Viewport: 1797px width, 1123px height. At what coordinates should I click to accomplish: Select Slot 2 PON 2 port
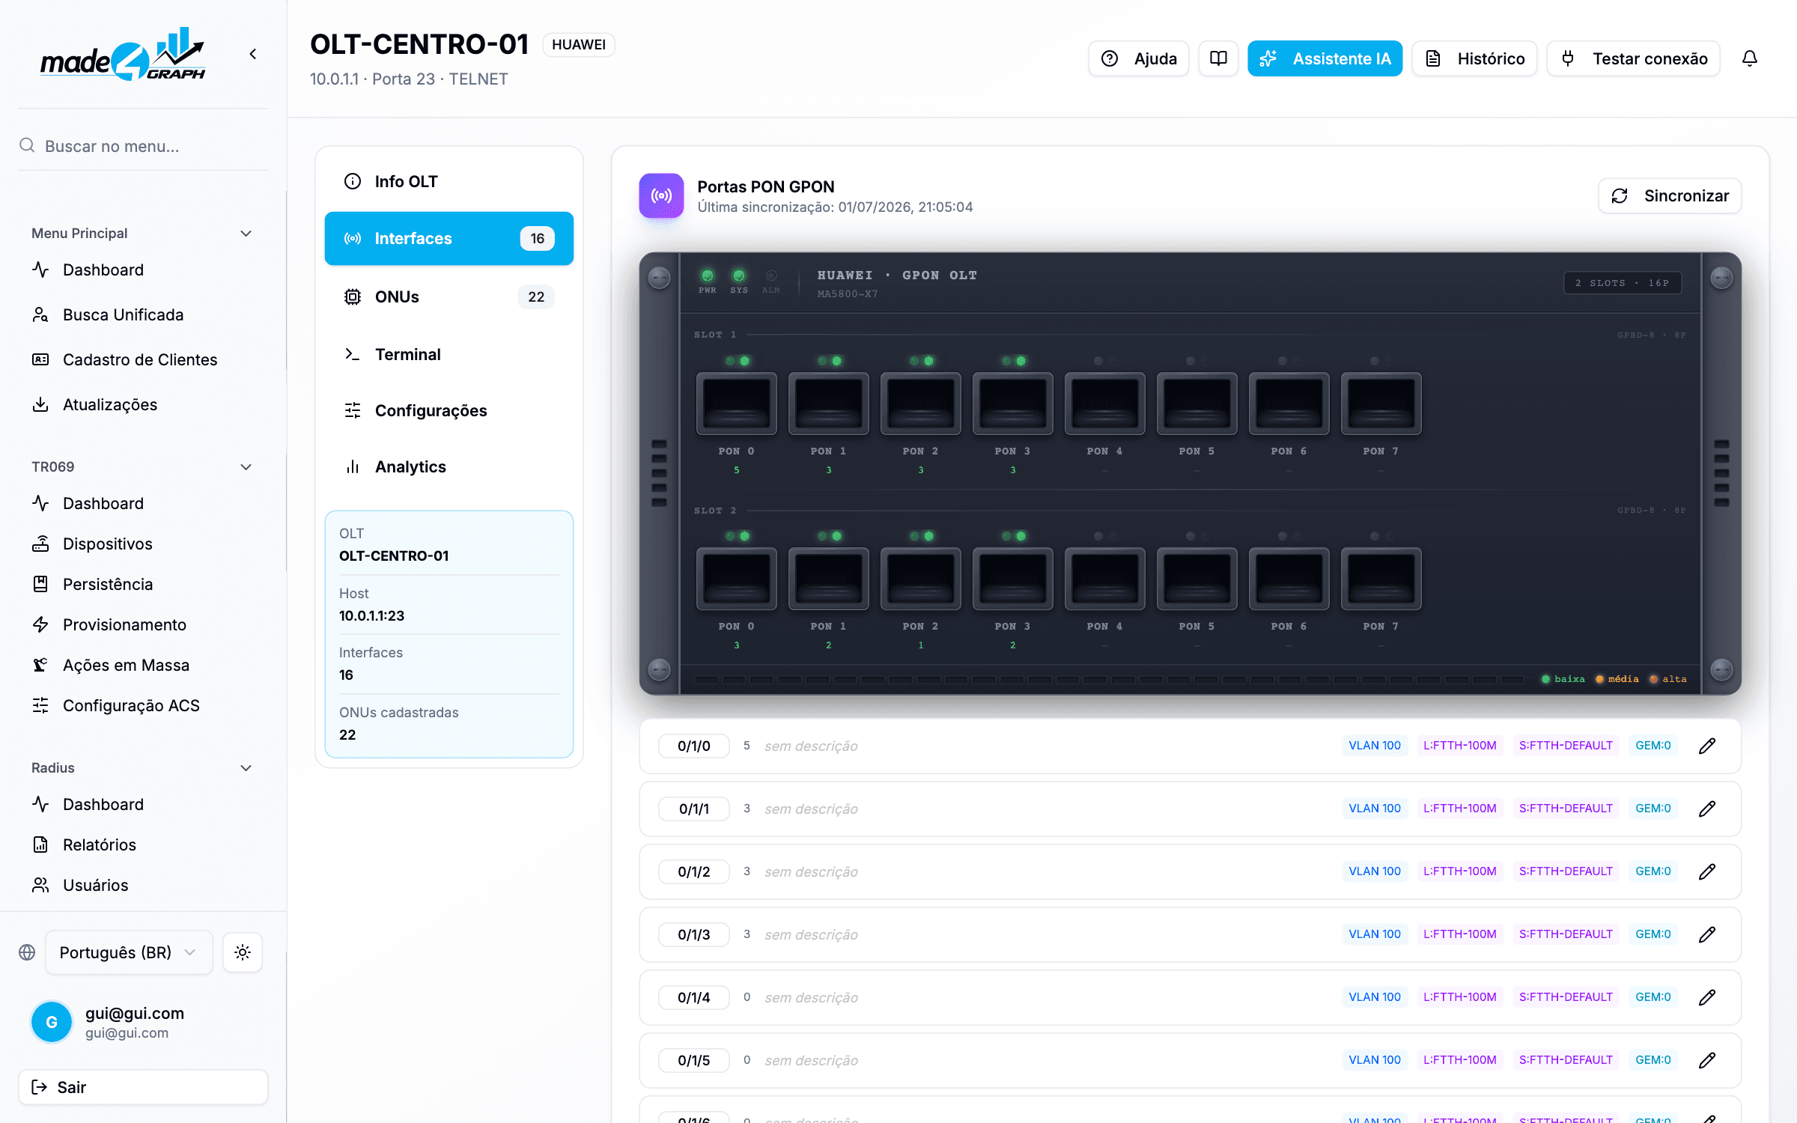tap(921, 579)
